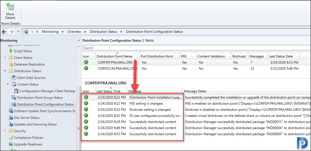Go forward with the navigation arrow

tap(11, 32)
